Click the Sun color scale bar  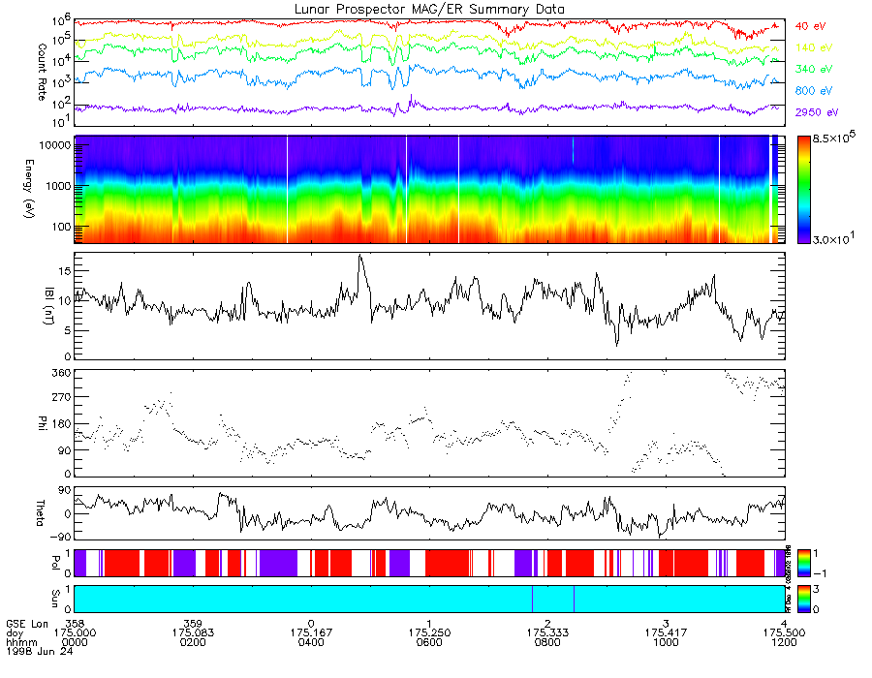[803, 599]
